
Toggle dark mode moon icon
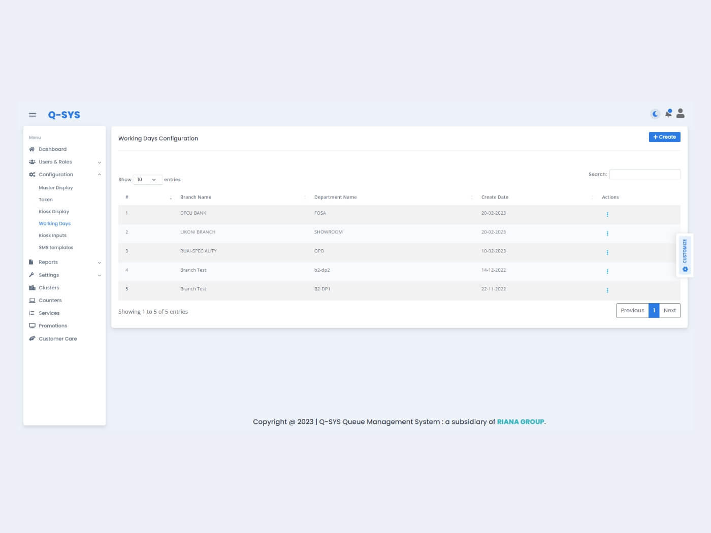click(655, 114)
